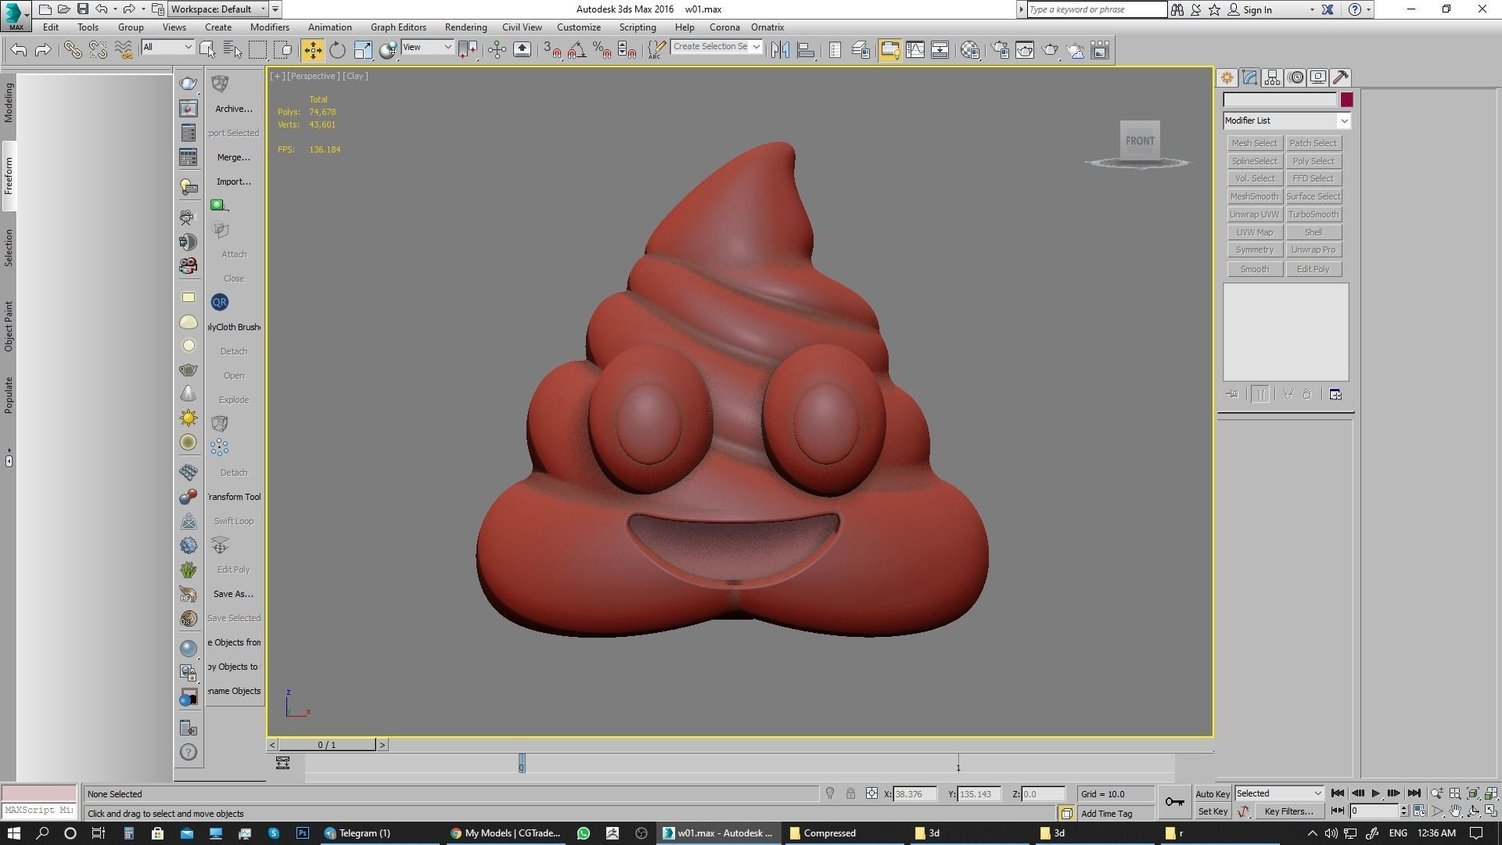Click the Edit Poly modifier button
Screen dimensions: 1502x845
(1313, 269)
